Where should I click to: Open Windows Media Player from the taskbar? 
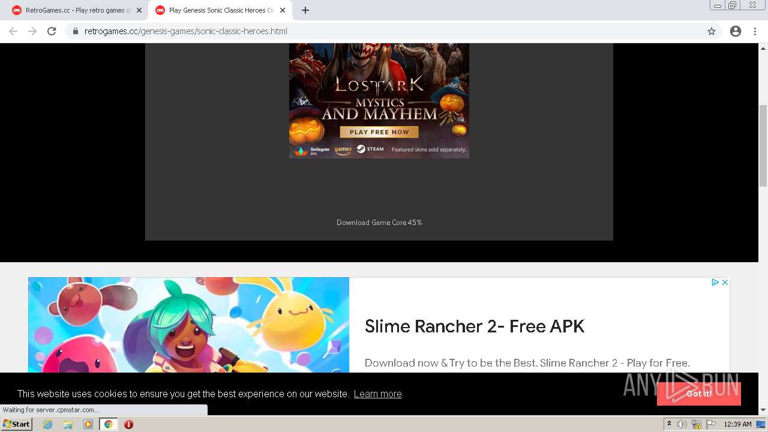pos(88,424)
